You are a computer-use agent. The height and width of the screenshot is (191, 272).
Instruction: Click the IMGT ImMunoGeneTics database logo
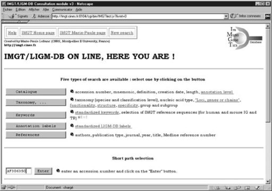[244, 38]
